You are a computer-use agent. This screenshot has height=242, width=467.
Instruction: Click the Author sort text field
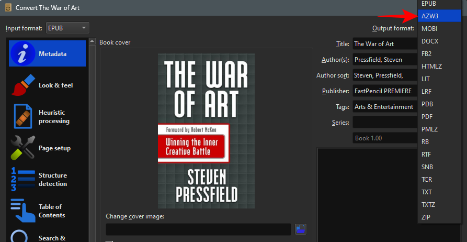384,75
